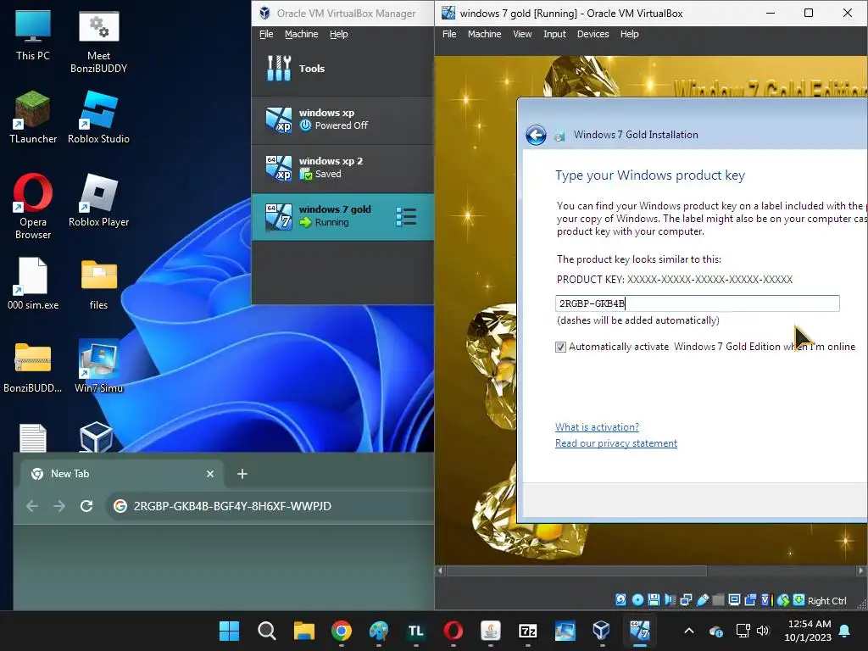Open Help menu in the running VM window
868x651 pixels.
(x=630, y=34)
